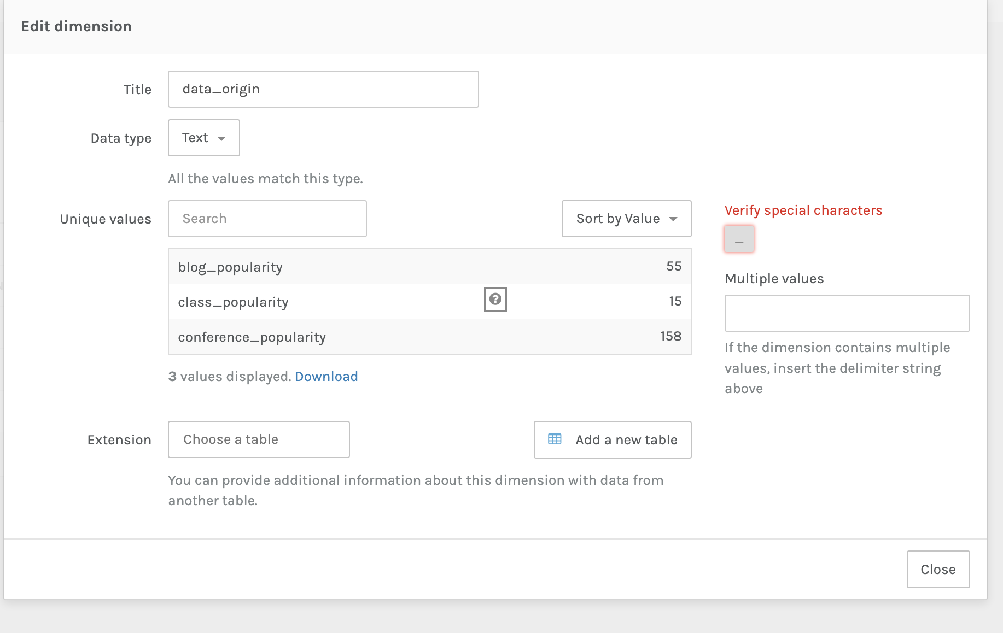Click the count 55 for blog_popularity

(x=674, y=267)
